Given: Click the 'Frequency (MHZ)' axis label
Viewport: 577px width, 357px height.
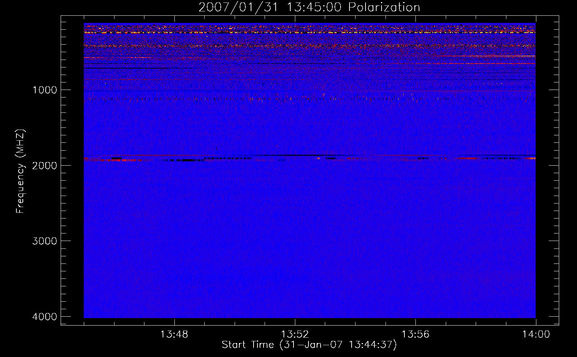Looking at the screenshot, I should coord(21,171).
